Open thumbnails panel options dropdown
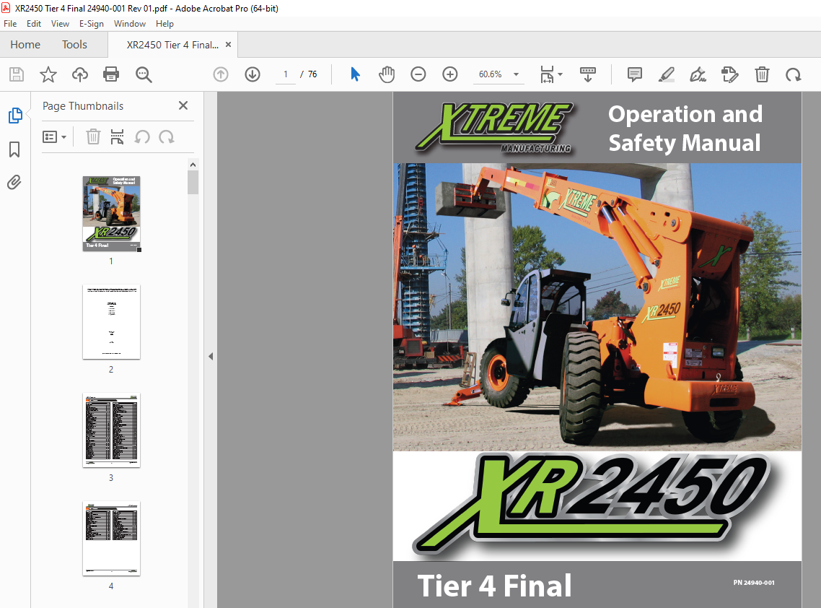 click(54, 136)
